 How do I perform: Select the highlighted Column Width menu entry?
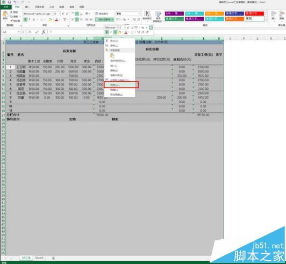pyautogui.click(x=121, y=85)
